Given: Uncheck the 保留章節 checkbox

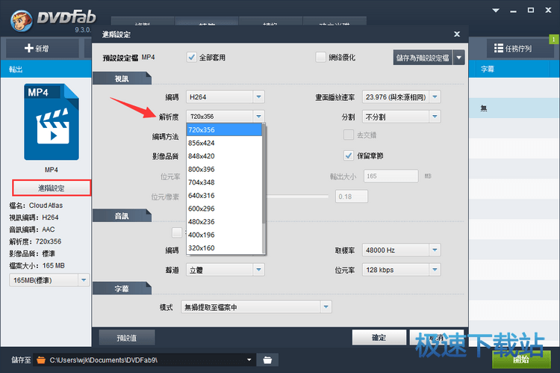Looking at the screenshot, I should point(349,155).
